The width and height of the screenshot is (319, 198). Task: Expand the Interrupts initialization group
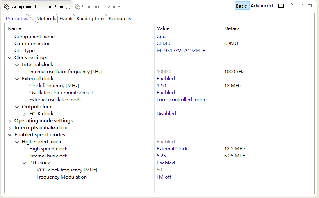click(x=10, y=128)
